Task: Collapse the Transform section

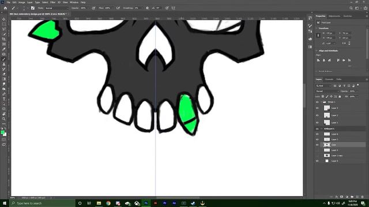Action: [x=317, y=28]
